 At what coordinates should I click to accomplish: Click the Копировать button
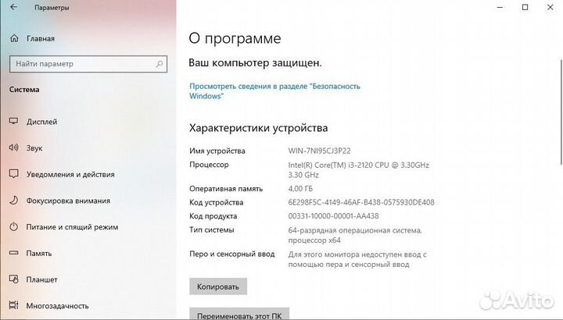[x=218, y=286]
